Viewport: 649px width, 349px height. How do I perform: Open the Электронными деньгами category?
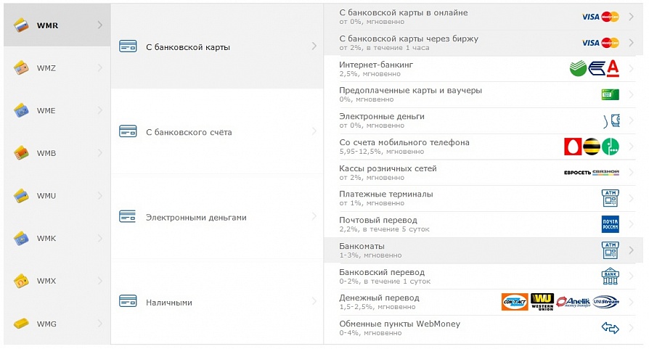point(217,217)
